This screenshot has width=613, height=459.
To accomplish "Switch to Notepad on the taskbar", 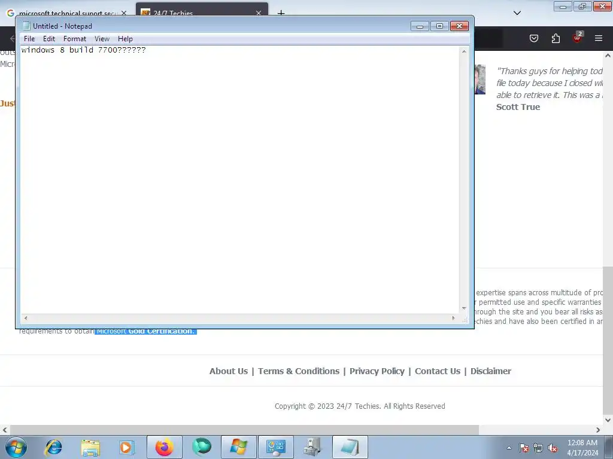I will pyautogui.click(x=350, y=447).
